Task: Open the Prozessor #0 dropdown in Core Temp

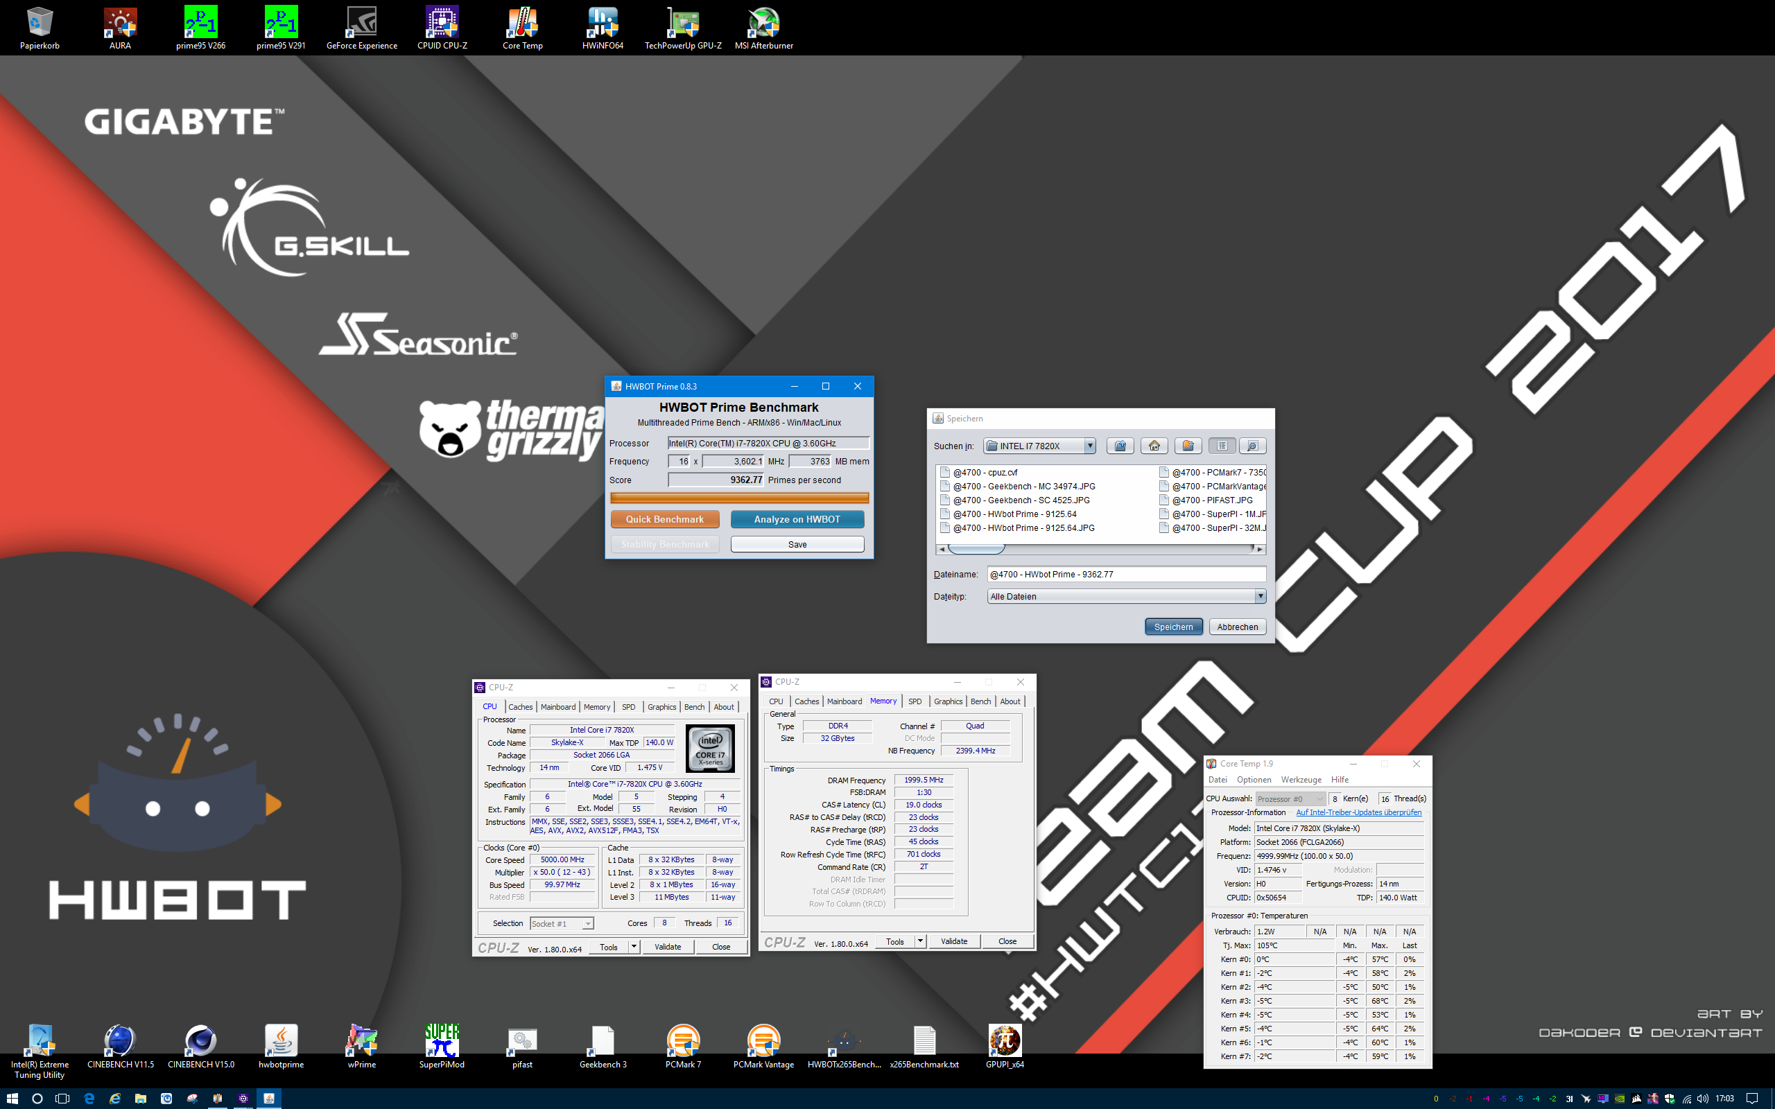Action: coord(1290,798)
